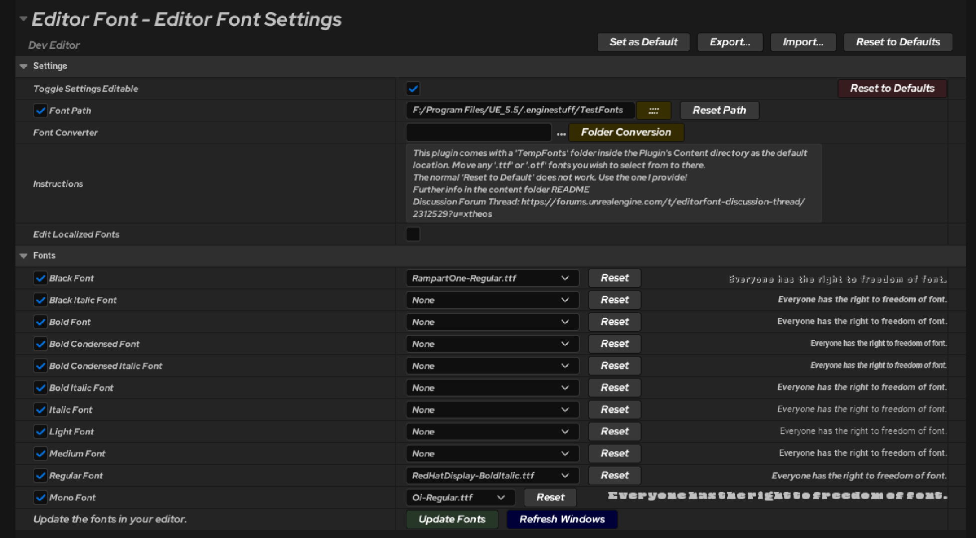976x538 pixels.
Task: Click the Font Converter label
Action: [x=65, y=133]
